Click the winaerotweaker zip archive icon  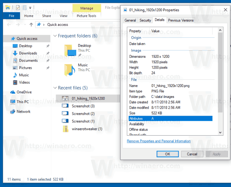pos(65,129)
